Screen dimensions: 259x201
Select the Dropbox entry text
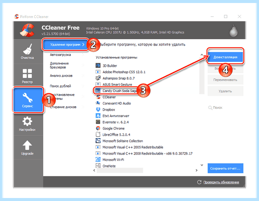[109, 110]
